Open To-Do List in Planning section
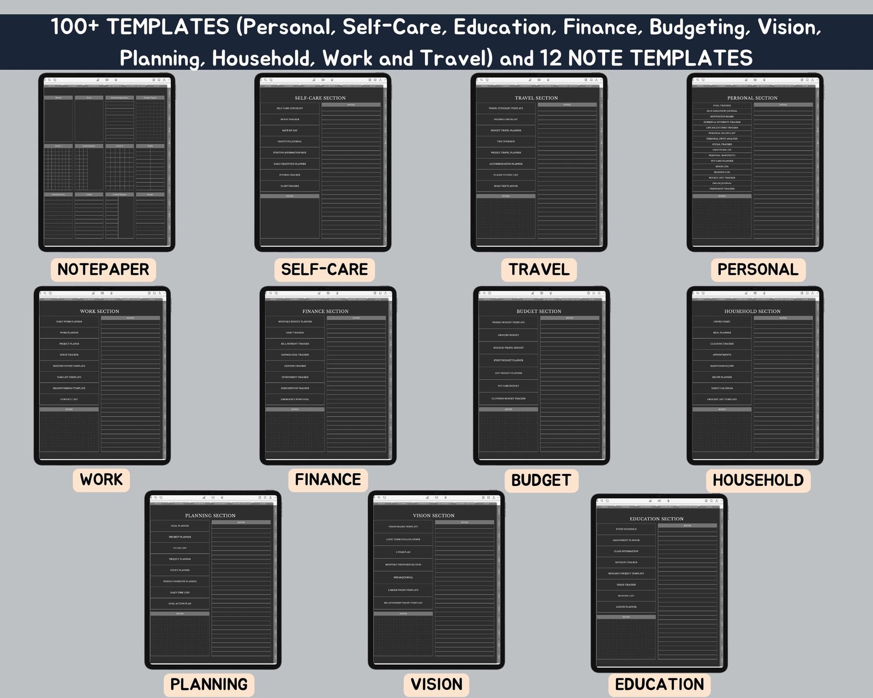873x698 pixels. (x=180, y=548)
